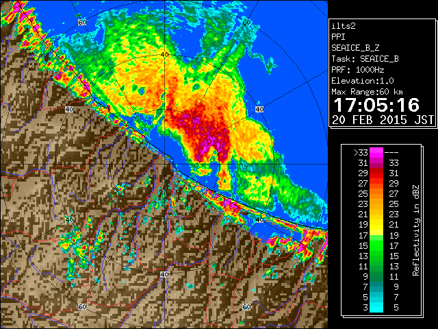The height and width of the screenshot is (329, 438).
Task: Click the 40 km range label south of radar
Action: (x=164, y=274)
